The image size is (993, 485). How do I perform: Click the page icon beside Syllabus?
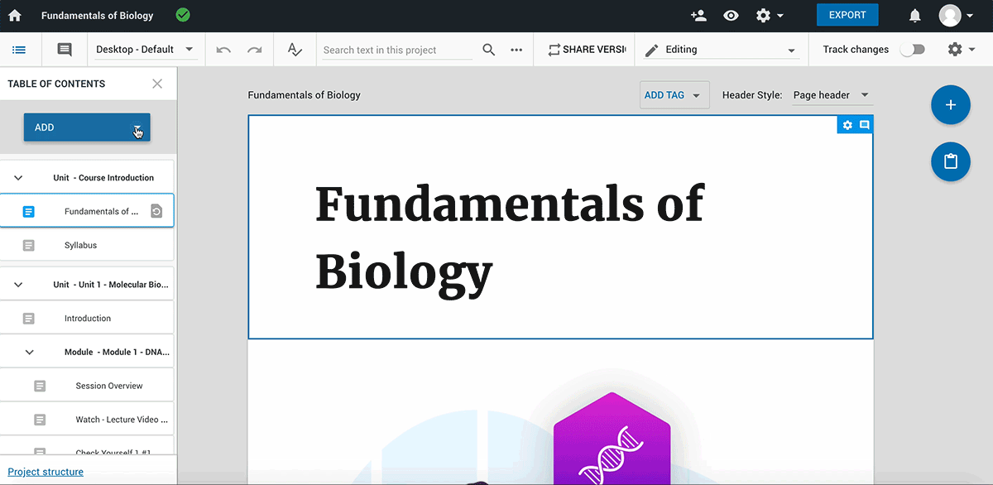(x=29, y=246)
